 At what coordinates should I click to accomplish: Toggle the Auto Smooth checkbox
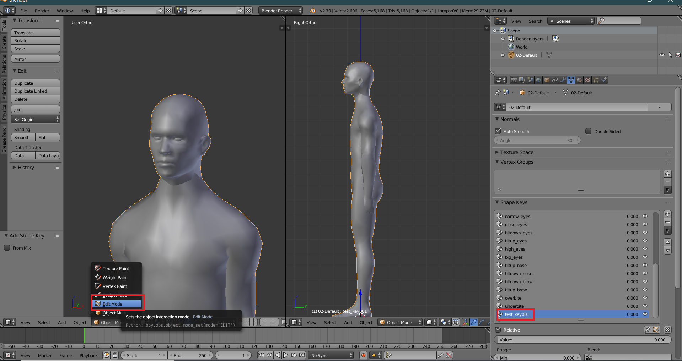pos(498,131)
